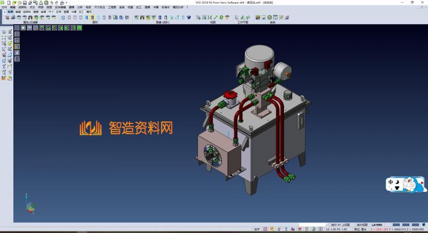Image resolution: width=428 pixels, height=233 pixels.
Task: Open the 绝对 XY 上视图 view selector
Action: pyautogui.click(x=340, y=225)
